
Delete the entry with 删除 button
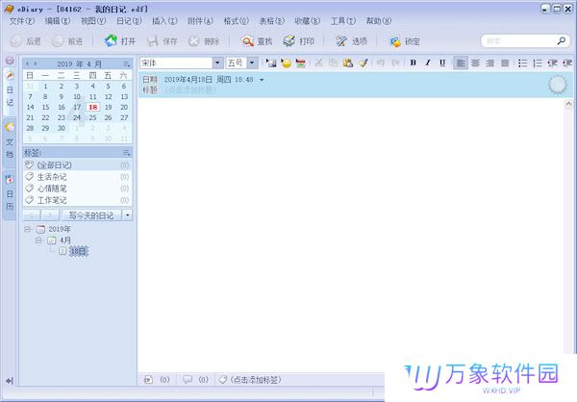click(x=204, y=41)
